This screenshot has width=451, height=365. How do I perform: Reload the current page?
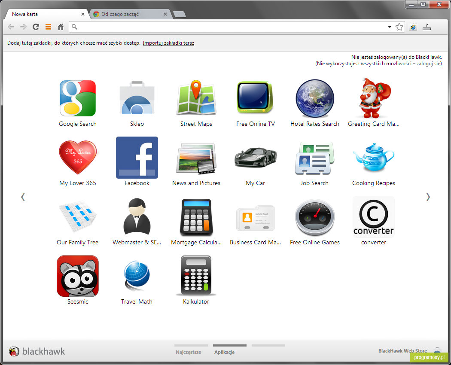tap(36, 27)
